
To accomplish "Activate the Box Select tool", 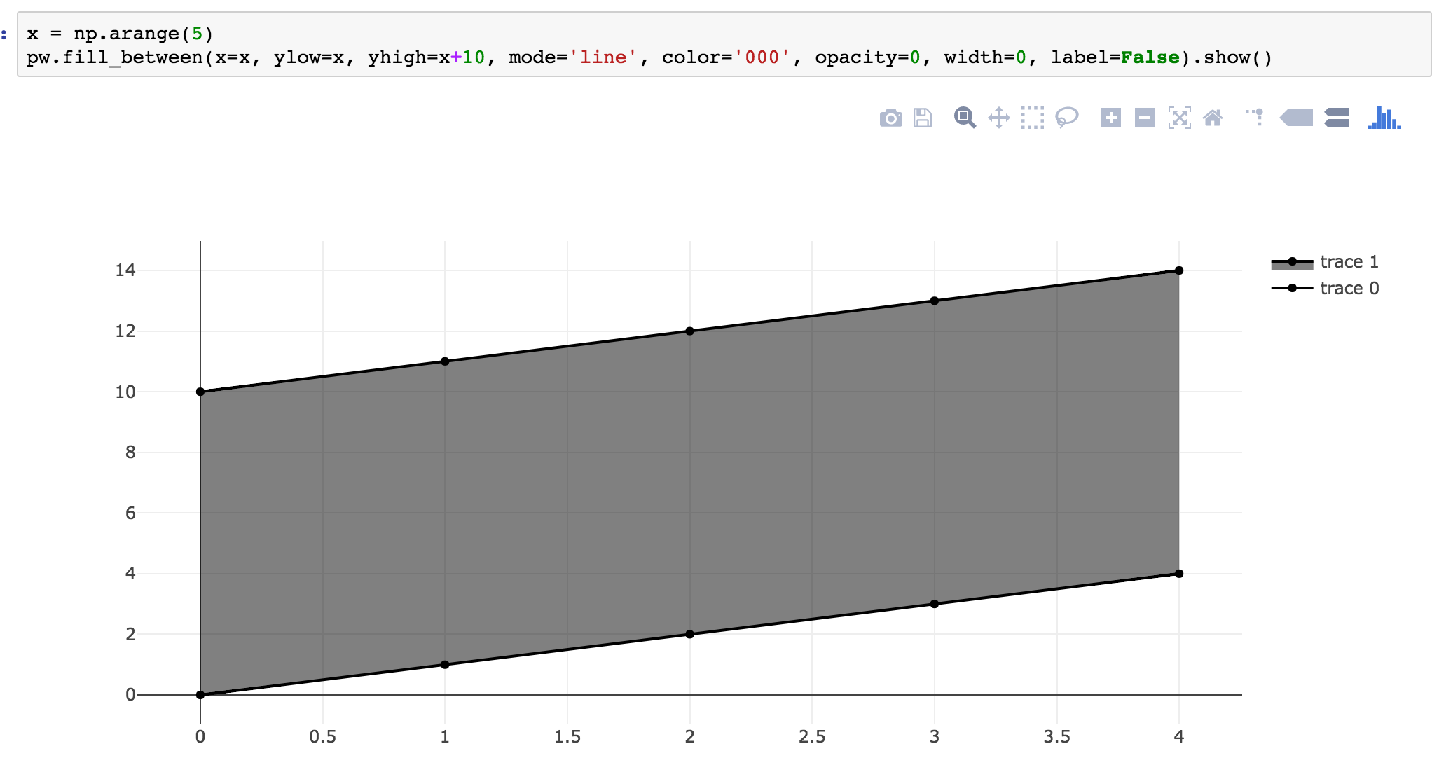I will point(1032,118).
